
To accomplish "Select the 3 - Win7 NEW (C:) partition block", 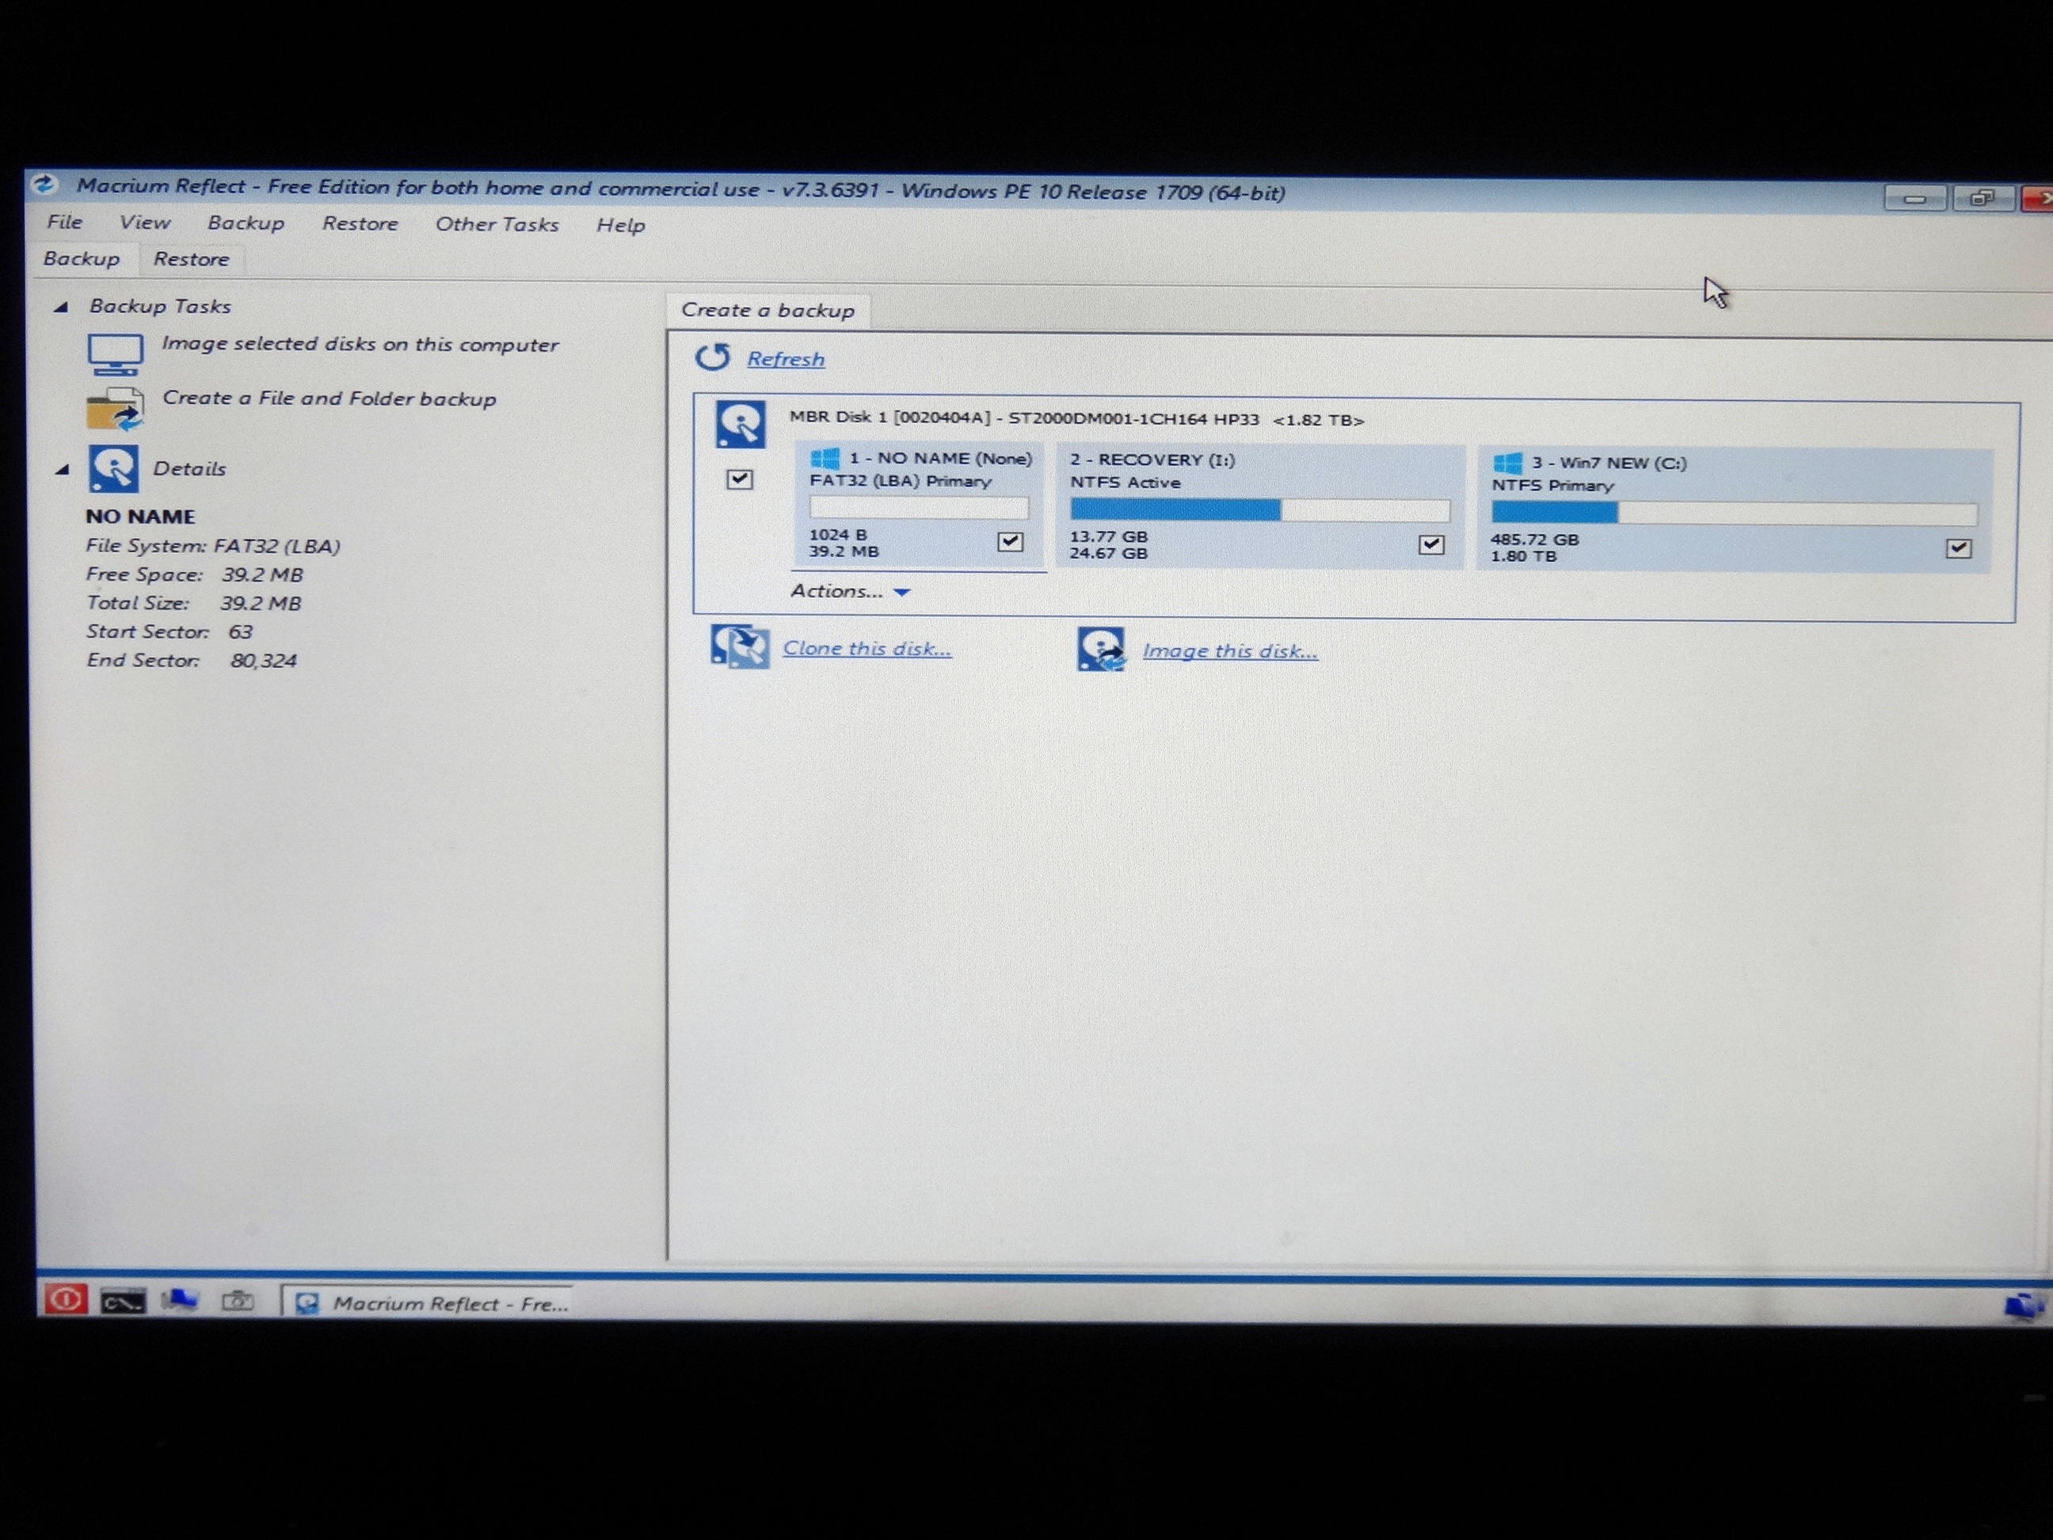I will coord(1735,510).
